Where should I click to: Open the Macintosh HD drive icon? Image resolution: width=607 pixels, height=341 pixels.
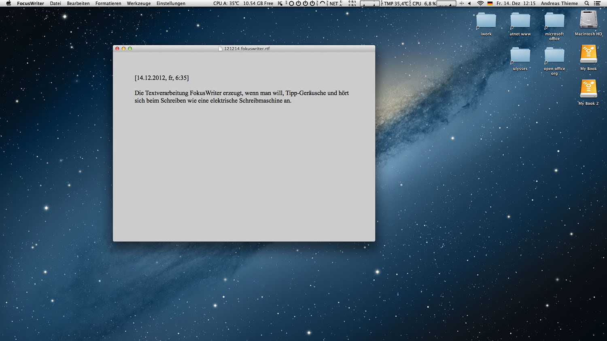[588, 20]
